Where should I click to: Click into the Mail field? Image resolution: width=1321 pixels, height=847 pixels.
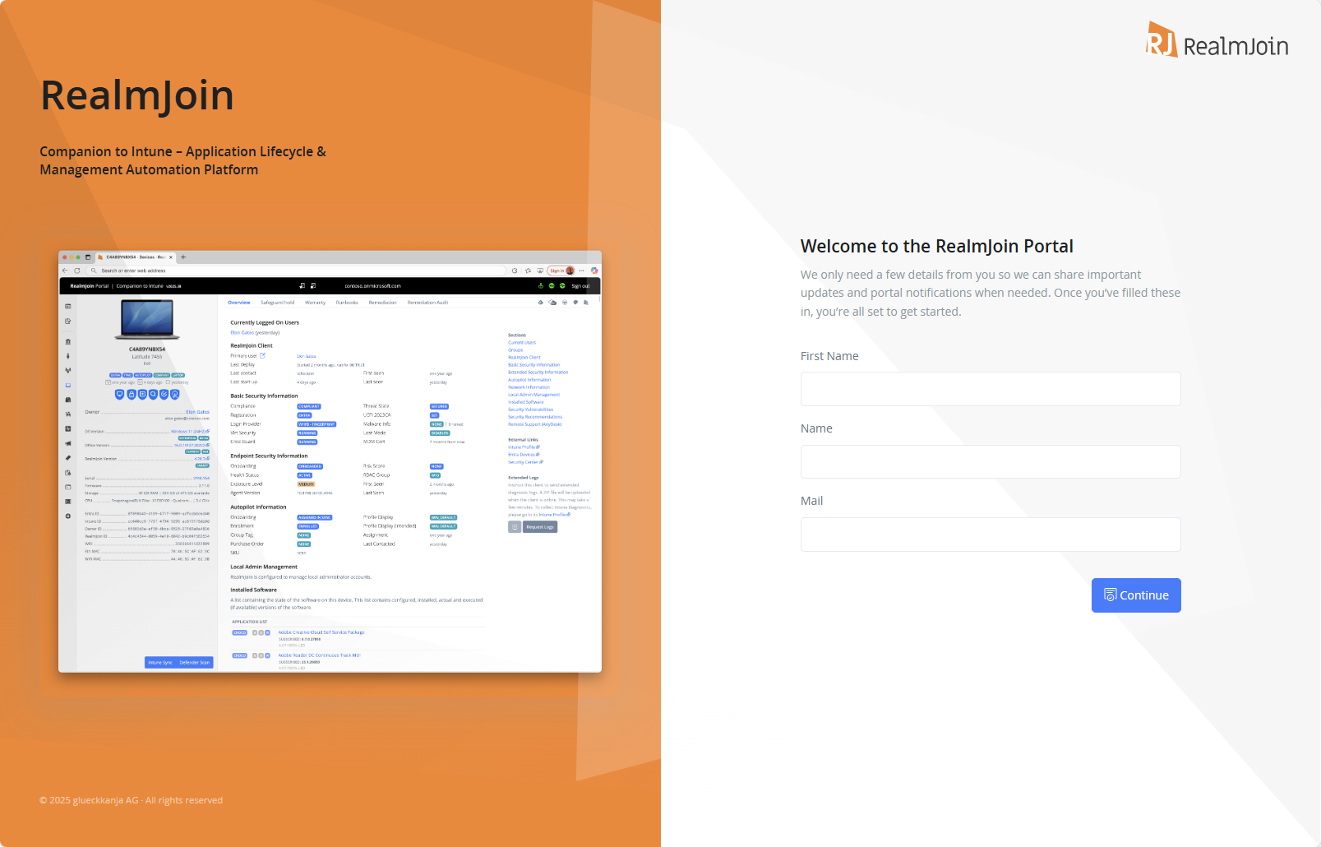(990, 534)
